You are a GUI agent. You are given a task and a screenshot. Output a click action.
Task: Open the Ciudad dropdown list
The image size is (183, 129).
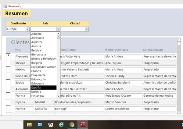pos(87,29)
